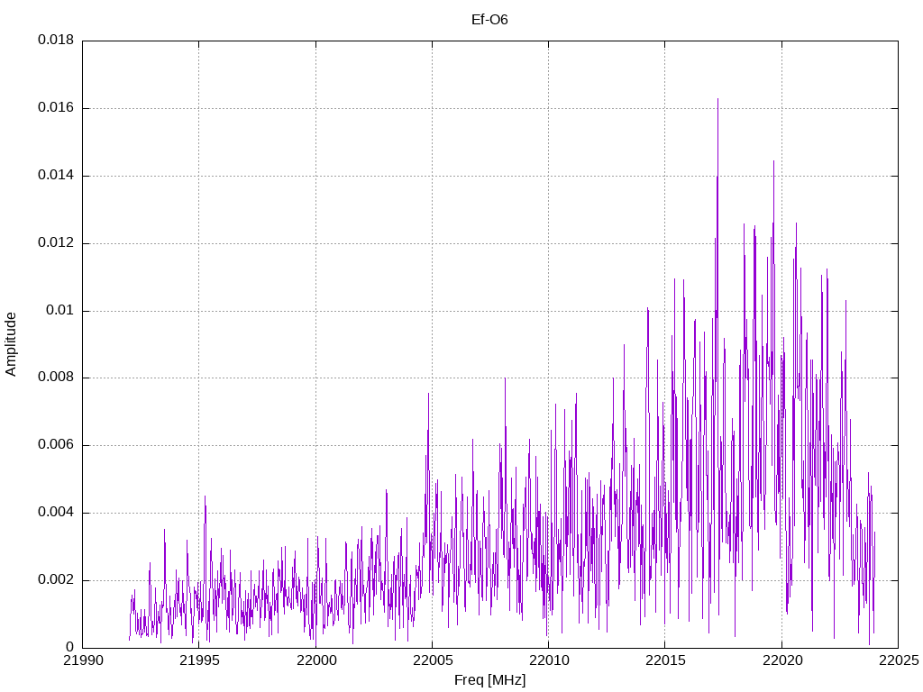
Task: Click the second-highest peak near 0.0145 amplitude
Action: 773,162
